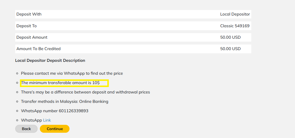The width and height of the screenshot is (295, 138).
Task: Click the Local Depositor value
Action: pos(235,14)
